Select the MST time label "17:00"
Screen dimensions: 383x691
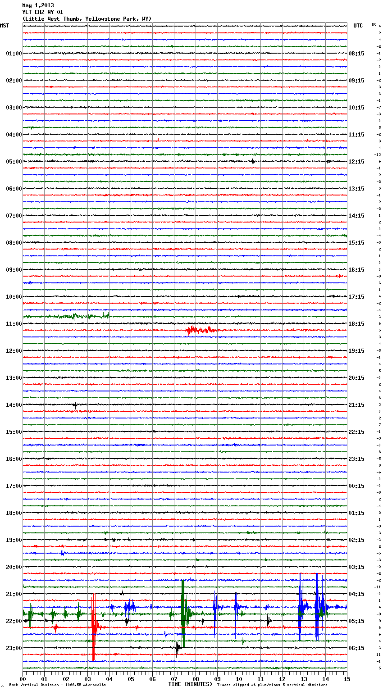tap(14, 486)
